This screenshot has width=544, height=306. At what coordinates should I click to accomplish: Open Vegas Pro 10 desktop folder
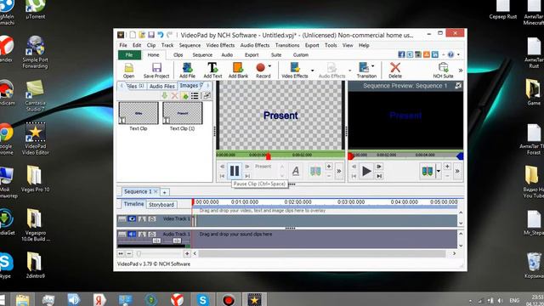[35, 178]
